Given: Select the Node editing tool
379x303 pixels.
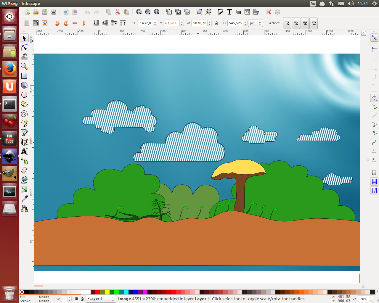Looking at the screenshot, I should tap(24, 48).
